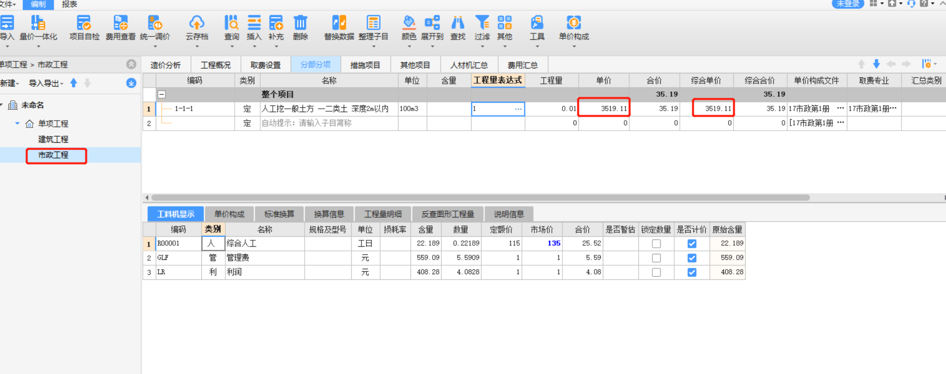Collapse left panel with round chevron button
The width and height of the screenshot is (946, 374).
click(x=131, y=64)
